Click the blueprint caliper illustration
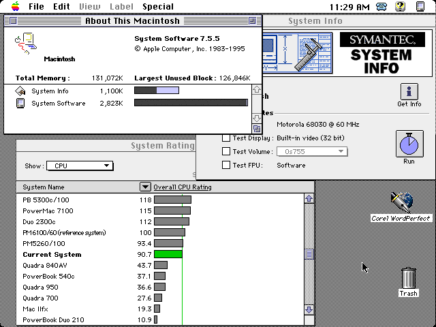 [297, 53]
